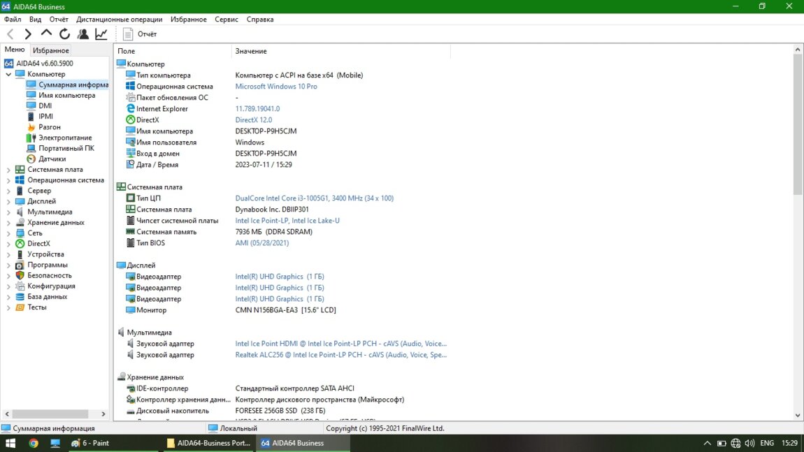Open the DualCore Intel Core i3-1005G1 link
The image size is (804, 452).
pos(314,198)
